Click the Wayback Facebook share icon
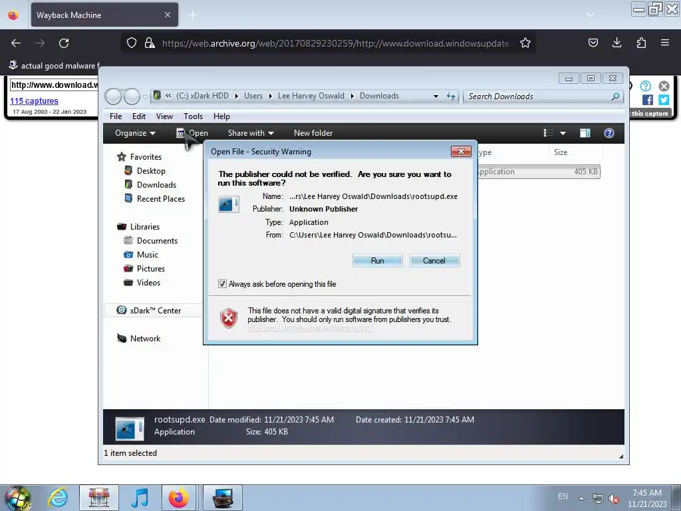This screenshot has height=511, width=681. pyautogui.click(x=648, y=100)
